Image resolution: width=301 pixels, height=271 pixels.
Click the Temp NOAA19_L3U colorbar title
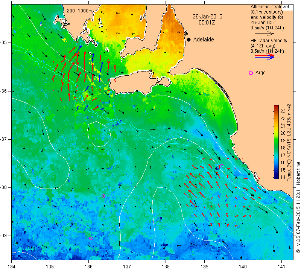click(x=289, y=142)
